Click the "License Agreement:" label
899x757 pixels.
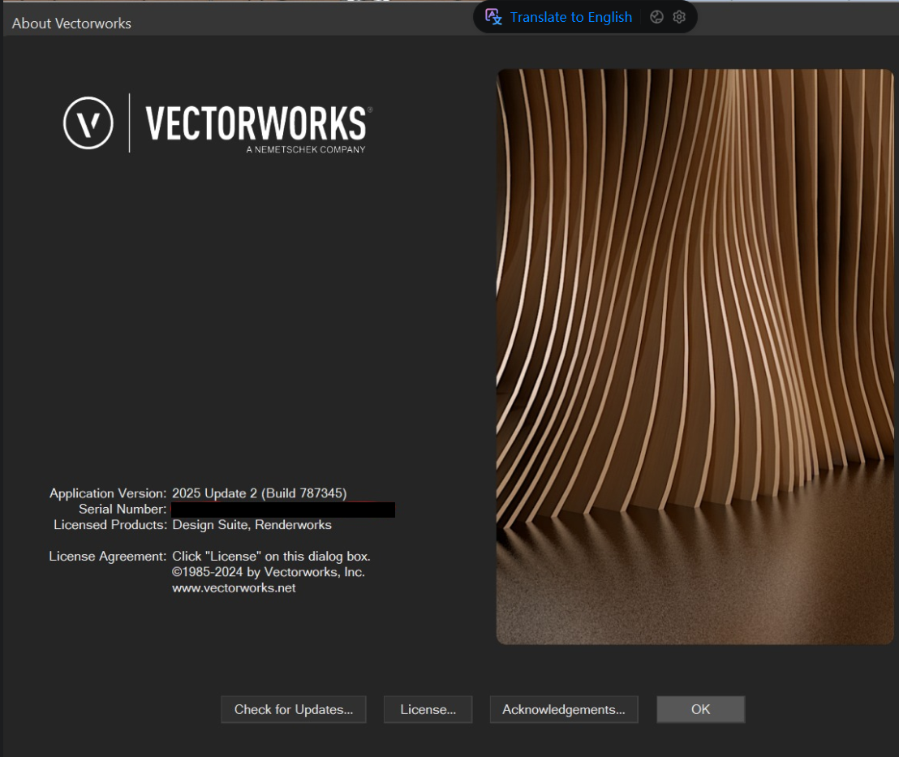(x=108, y=557)
